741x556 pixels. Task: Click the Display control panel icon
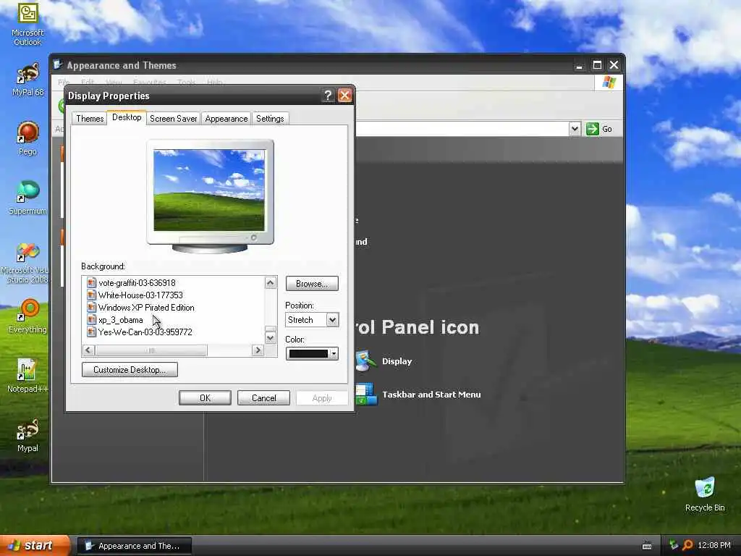click(x=365, y=361)
